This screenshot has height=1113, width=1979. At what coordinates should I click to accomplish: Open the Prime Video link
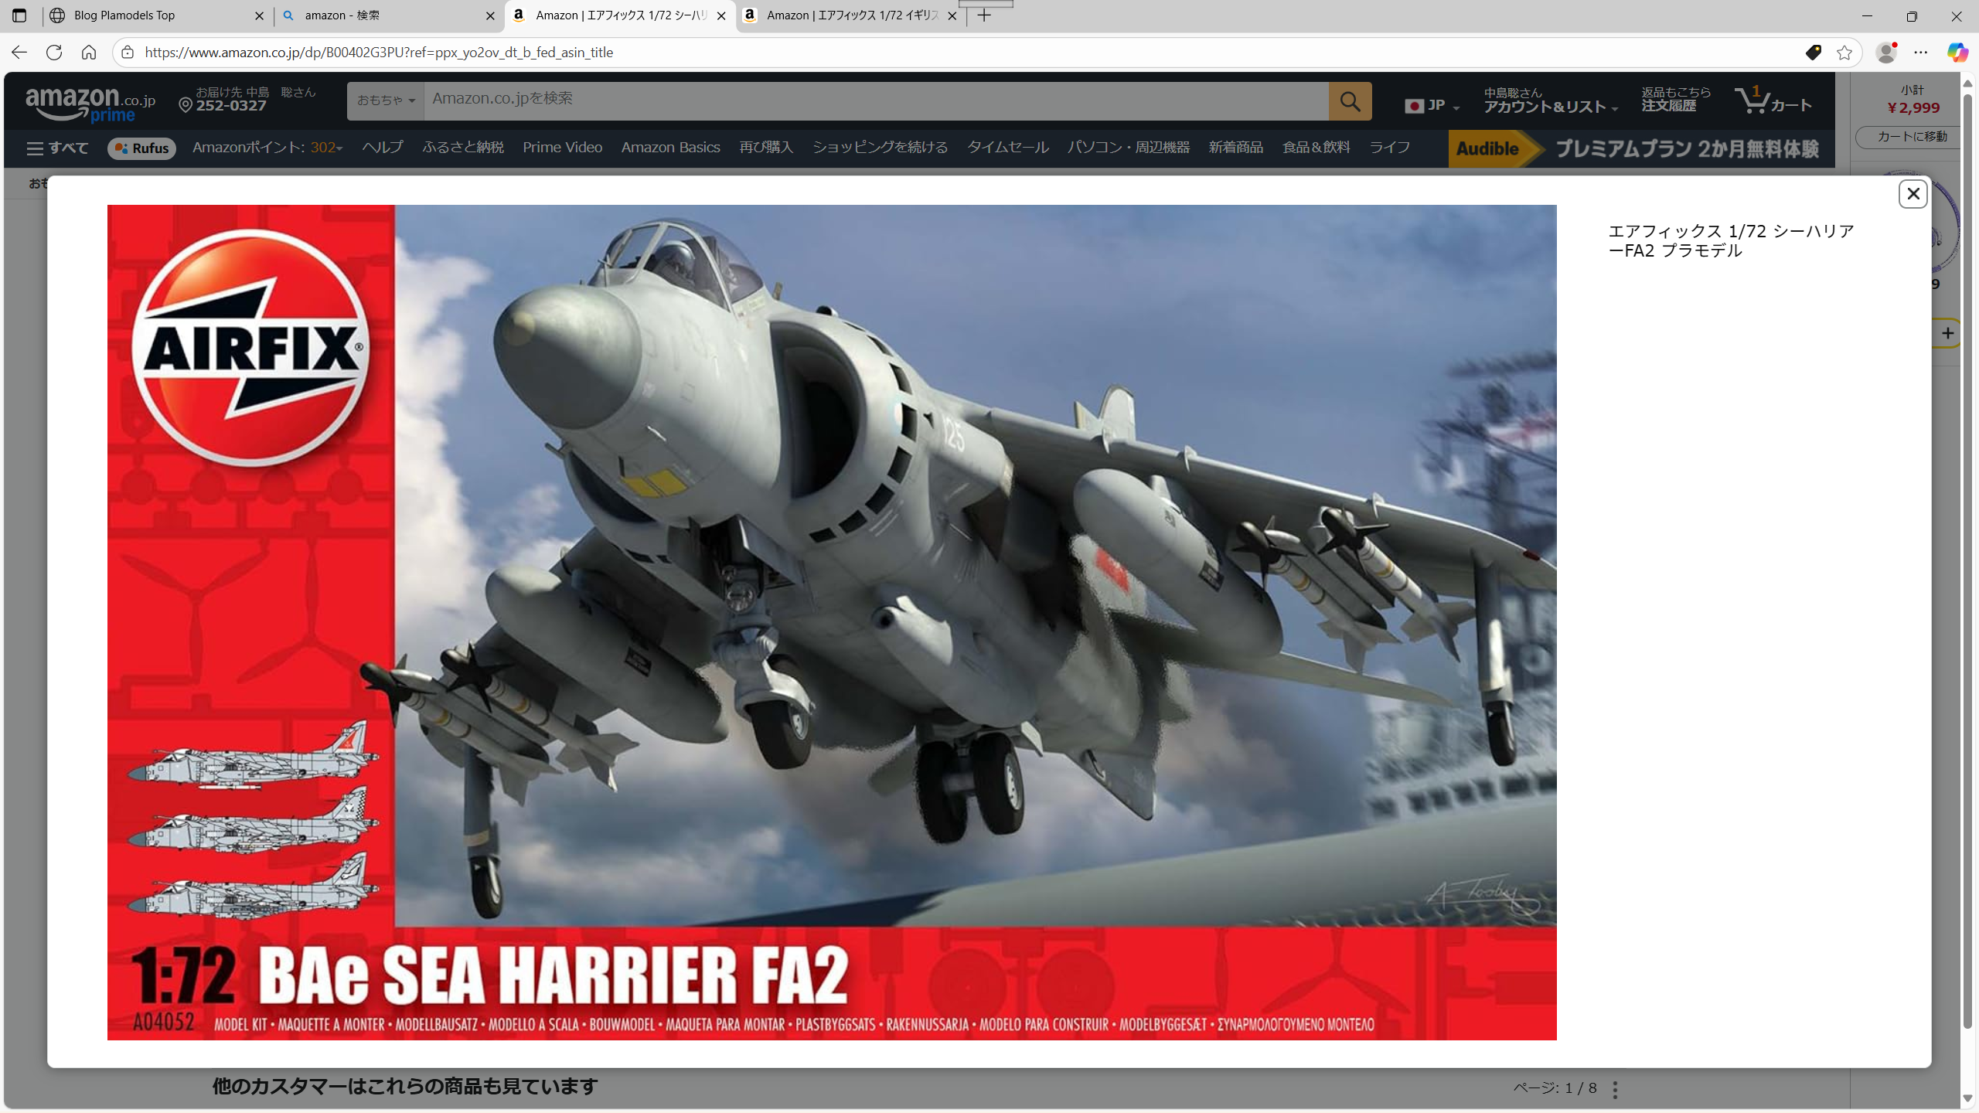(562, 148)
